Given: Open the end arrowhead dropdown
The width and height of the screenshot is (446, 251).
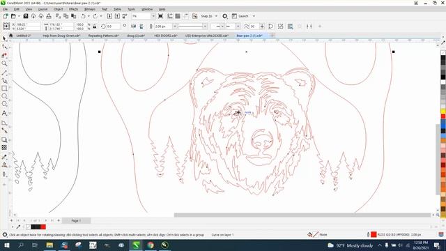Looking at the screenshot, I should click(238, 26).
